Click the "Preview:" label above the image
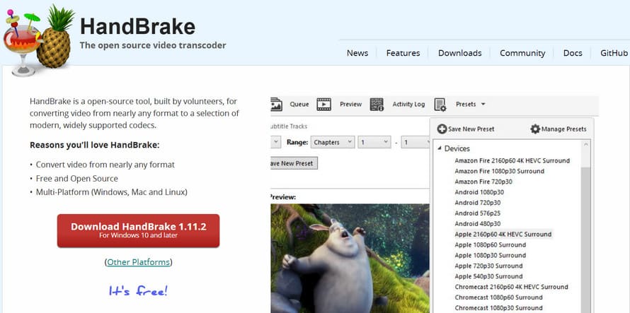The height and width of the screenshot is (313, 630). [x=283, y=197]
